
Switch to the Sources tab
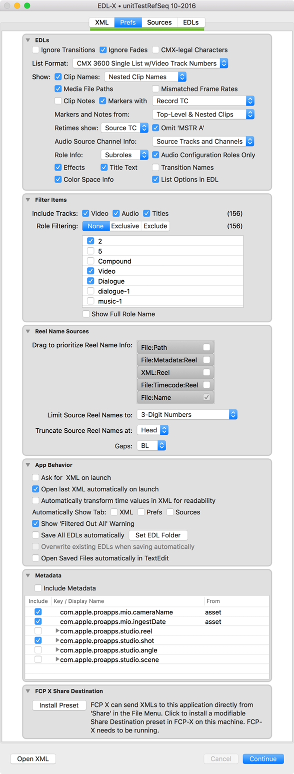(x=159, y=23)
